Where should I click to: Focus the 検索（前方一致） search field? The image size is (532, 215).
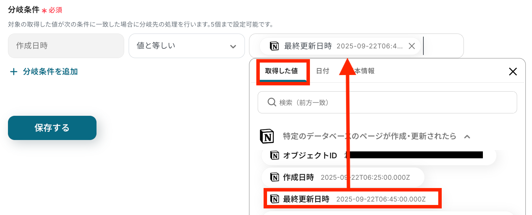[387, 102]
